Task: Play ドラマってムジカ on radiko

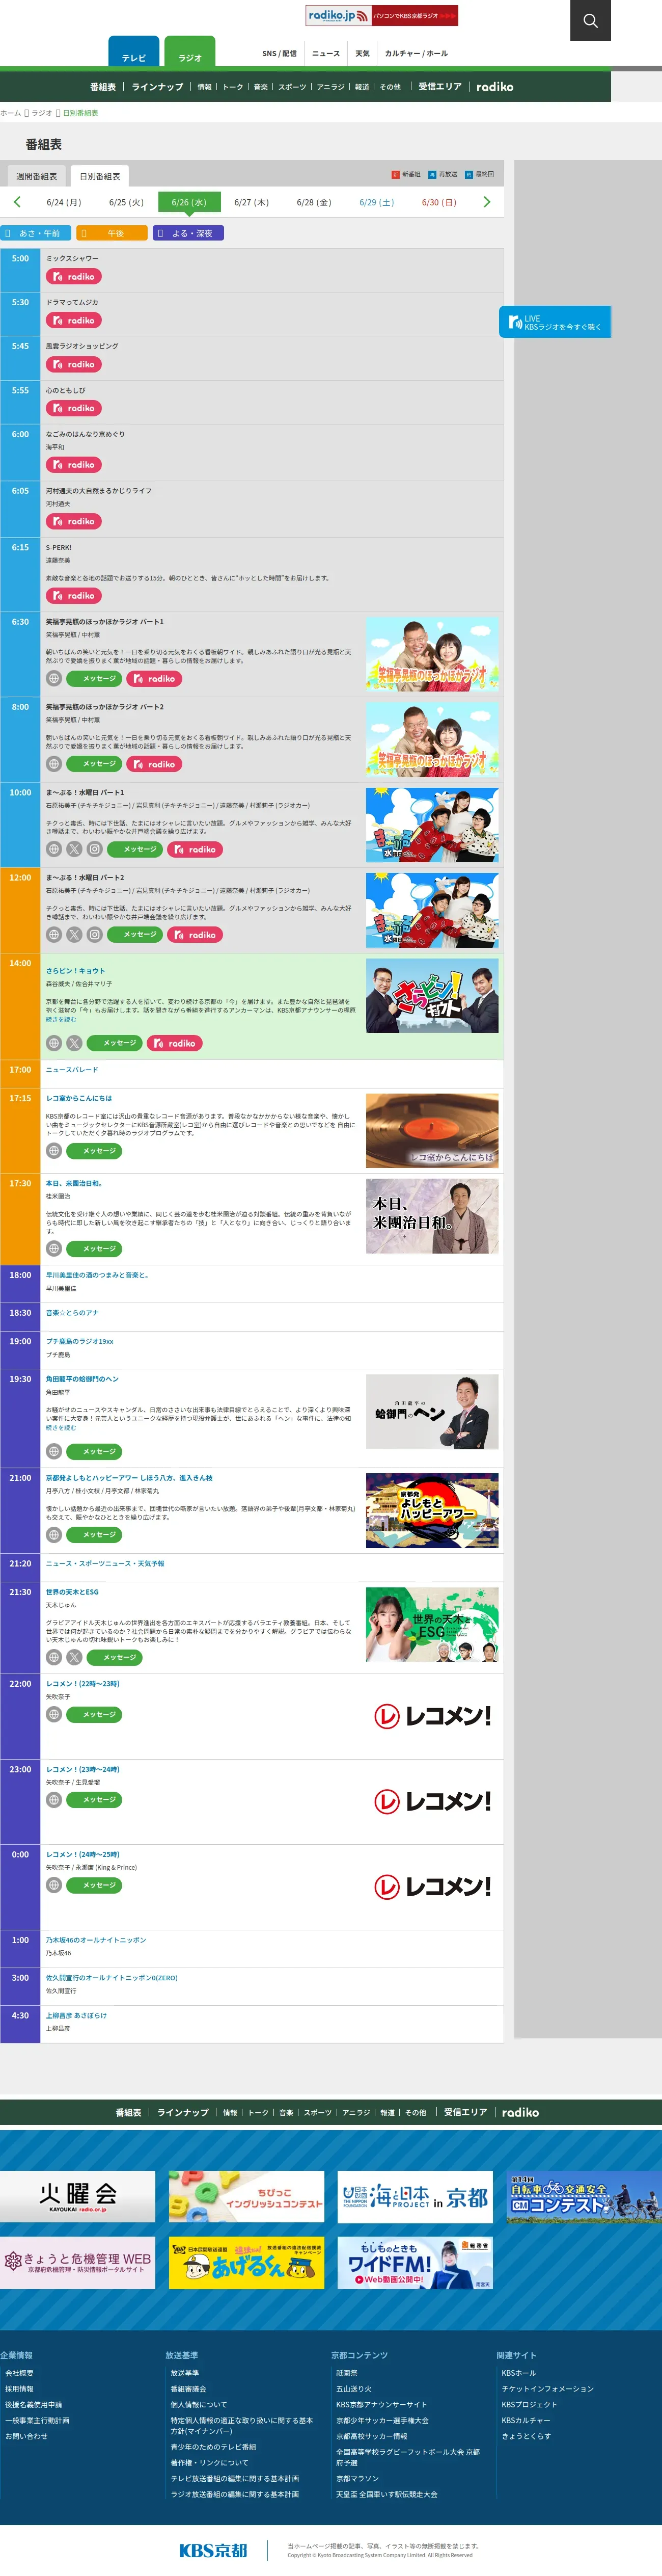Action: (74, 321)
